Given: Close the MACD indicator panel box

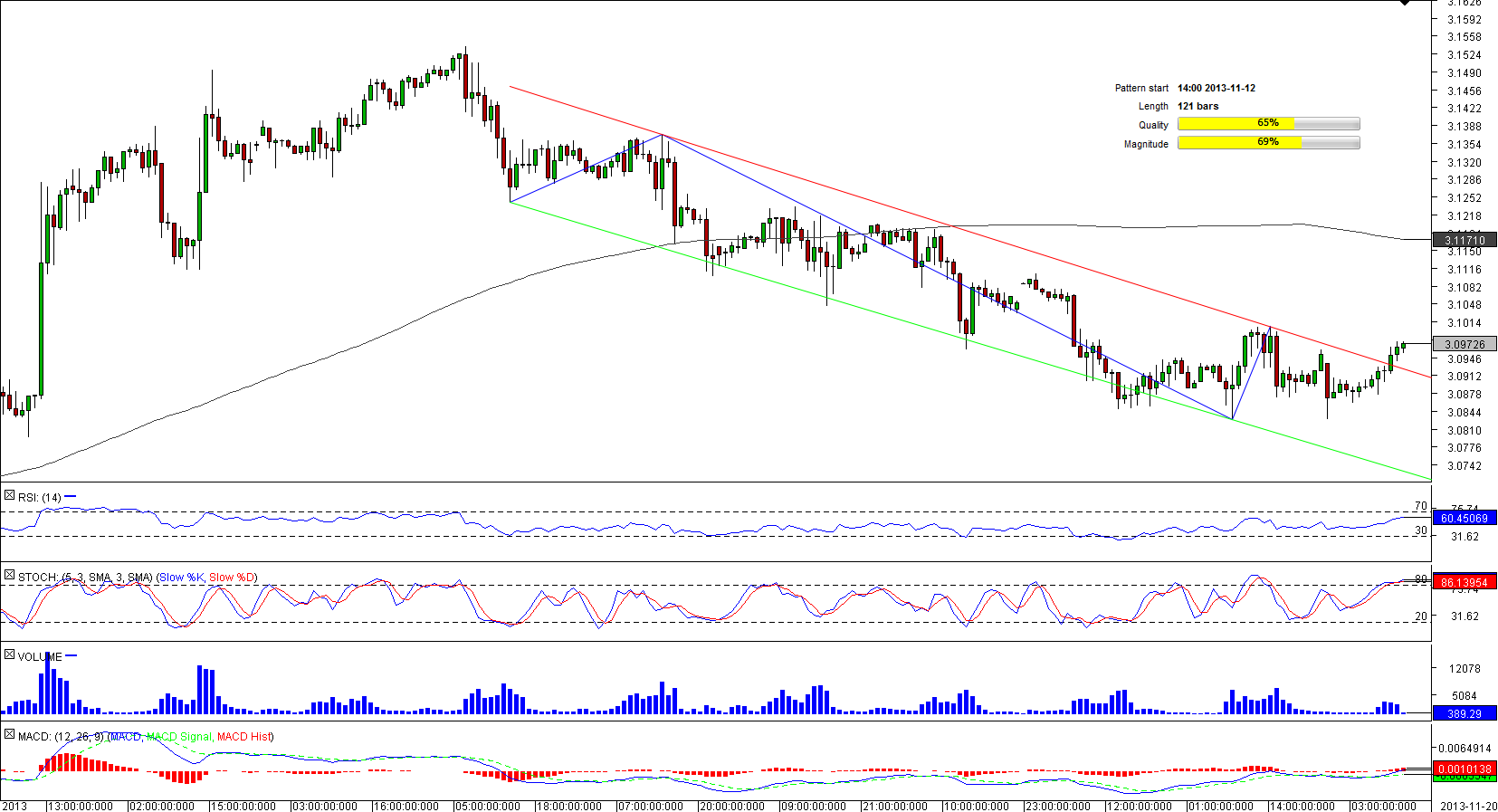Looking at the screenshot, I should click(9, 734).
